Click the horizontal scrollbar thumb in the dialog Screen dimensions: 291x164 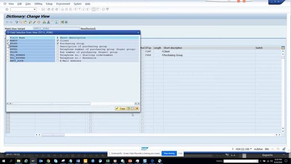[51, 103]
